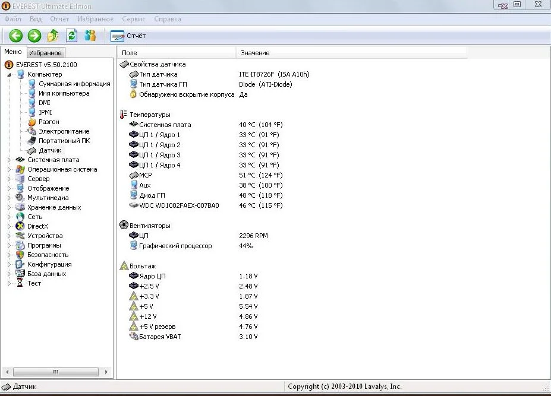This screenshot has width=551, height=396.
Task: Click the Отчёт report toolbar button
Action: (128, 36)
